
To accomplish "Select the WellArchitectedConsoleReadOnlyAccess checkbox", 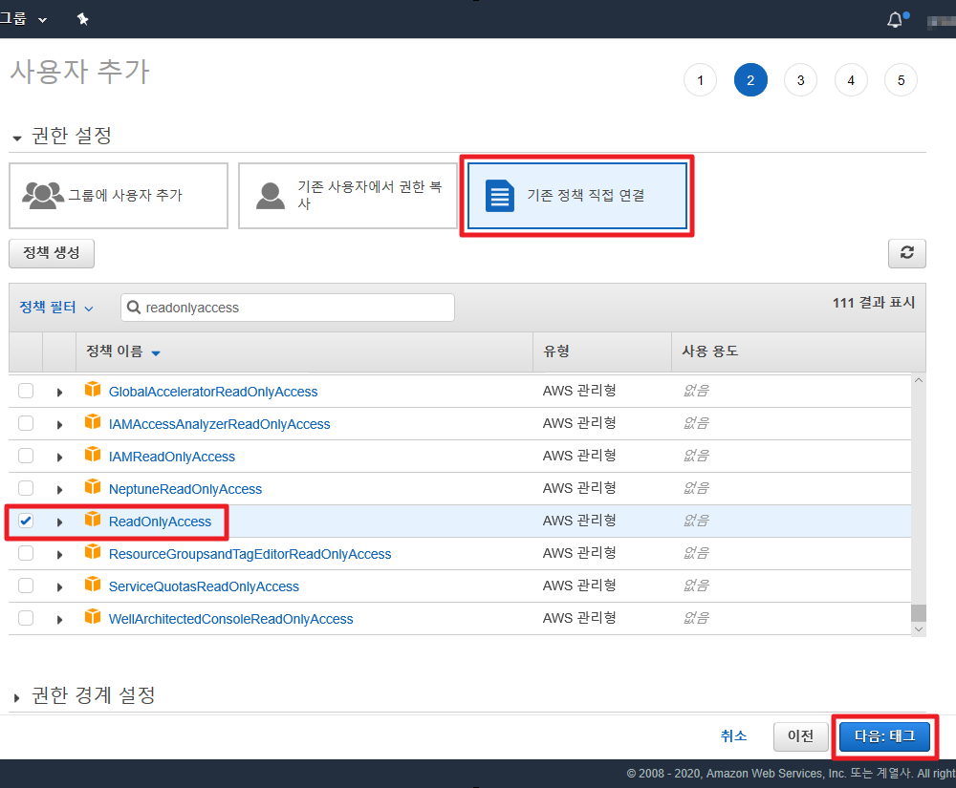I will pyautogui.click(x=26, y=618).
